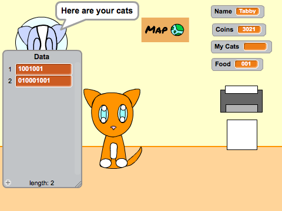Click row number 2 in Data list
This screenshot has width=282, height=211.
click(x=10, y=81)
